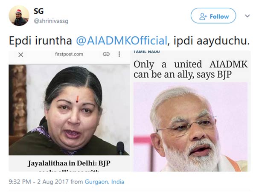
Task: Open the SG display name profile
Action: [39, 11]
